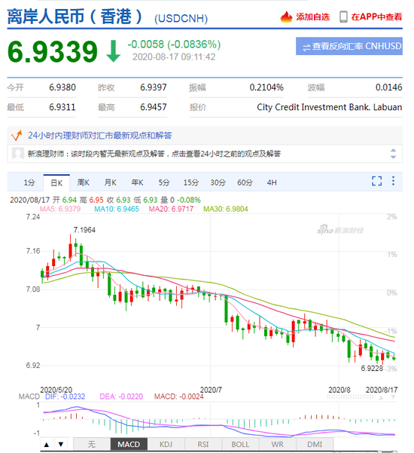Screen dimensions: 414x453
Task: Click the change value -0.0058 (-0.0836%)
Action: pyautogui.click(x=174, y=44)
